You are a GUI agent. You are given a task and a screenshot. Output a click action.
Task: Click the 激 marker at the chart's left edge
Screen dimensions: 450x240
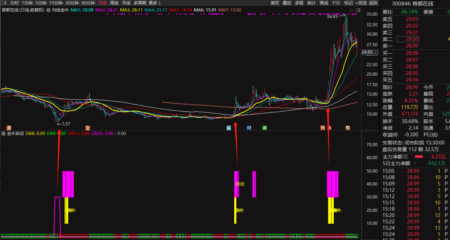point(9,128)
